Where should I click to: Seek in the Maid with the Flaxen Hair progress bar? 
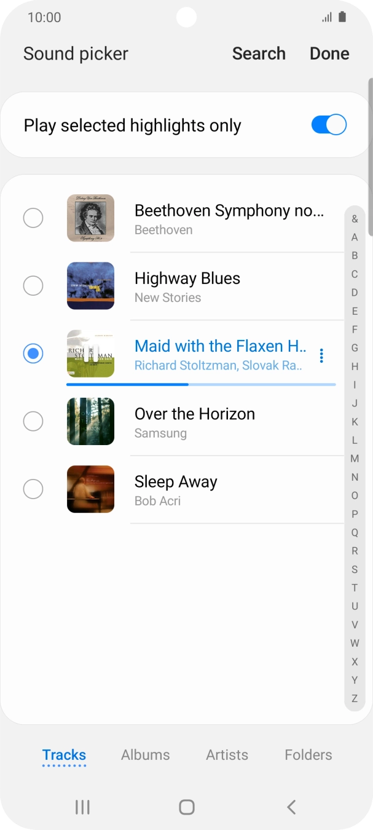pos(201,384)
